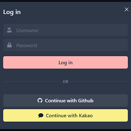The width and height of the screenshot is (131, 131).
Task: Close the Log in dialog
Action: tap(126, 9)
